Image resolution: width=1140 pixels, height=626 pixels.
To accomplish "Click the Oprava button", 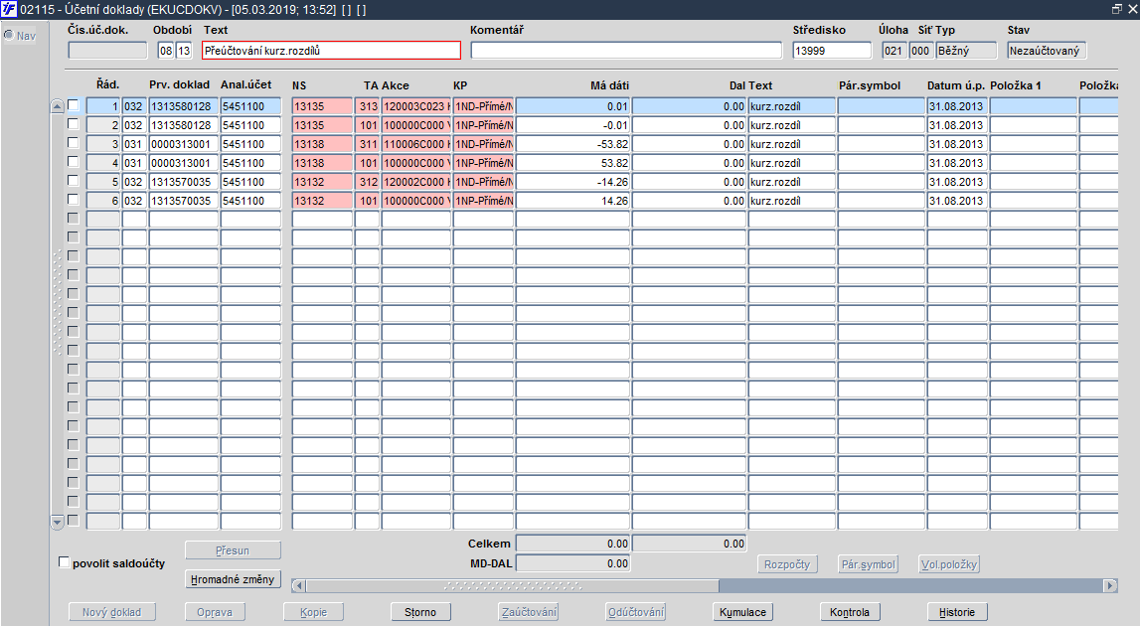I will coord(215,612).
